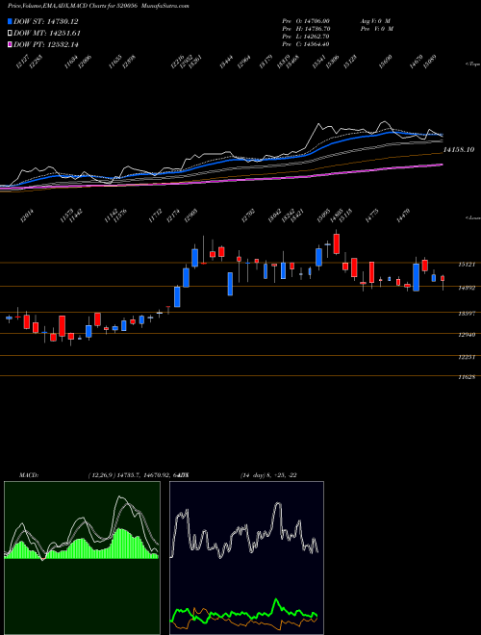Click the Pre V: 0 M readout
The width and height of the screenshot is (481, 635).
[x=376, y=28]
